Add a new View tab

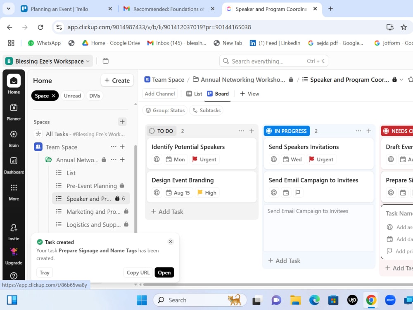coord(250,94)
